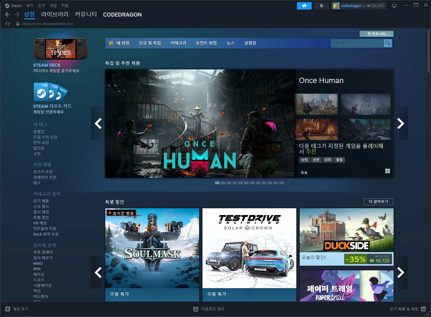
Task: Click the store nav avatar icon
Action: pos(111,43)
